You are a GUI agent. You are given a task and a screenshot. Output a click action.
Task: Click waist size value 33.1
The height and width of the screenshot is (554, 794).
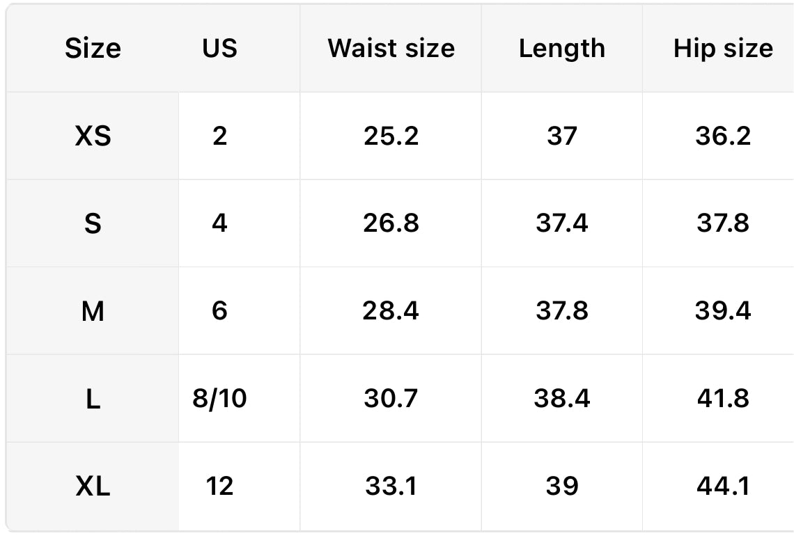(391, 486)
